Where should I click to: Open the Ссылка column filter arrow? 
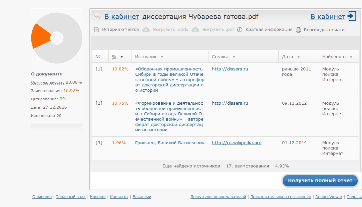234,57
